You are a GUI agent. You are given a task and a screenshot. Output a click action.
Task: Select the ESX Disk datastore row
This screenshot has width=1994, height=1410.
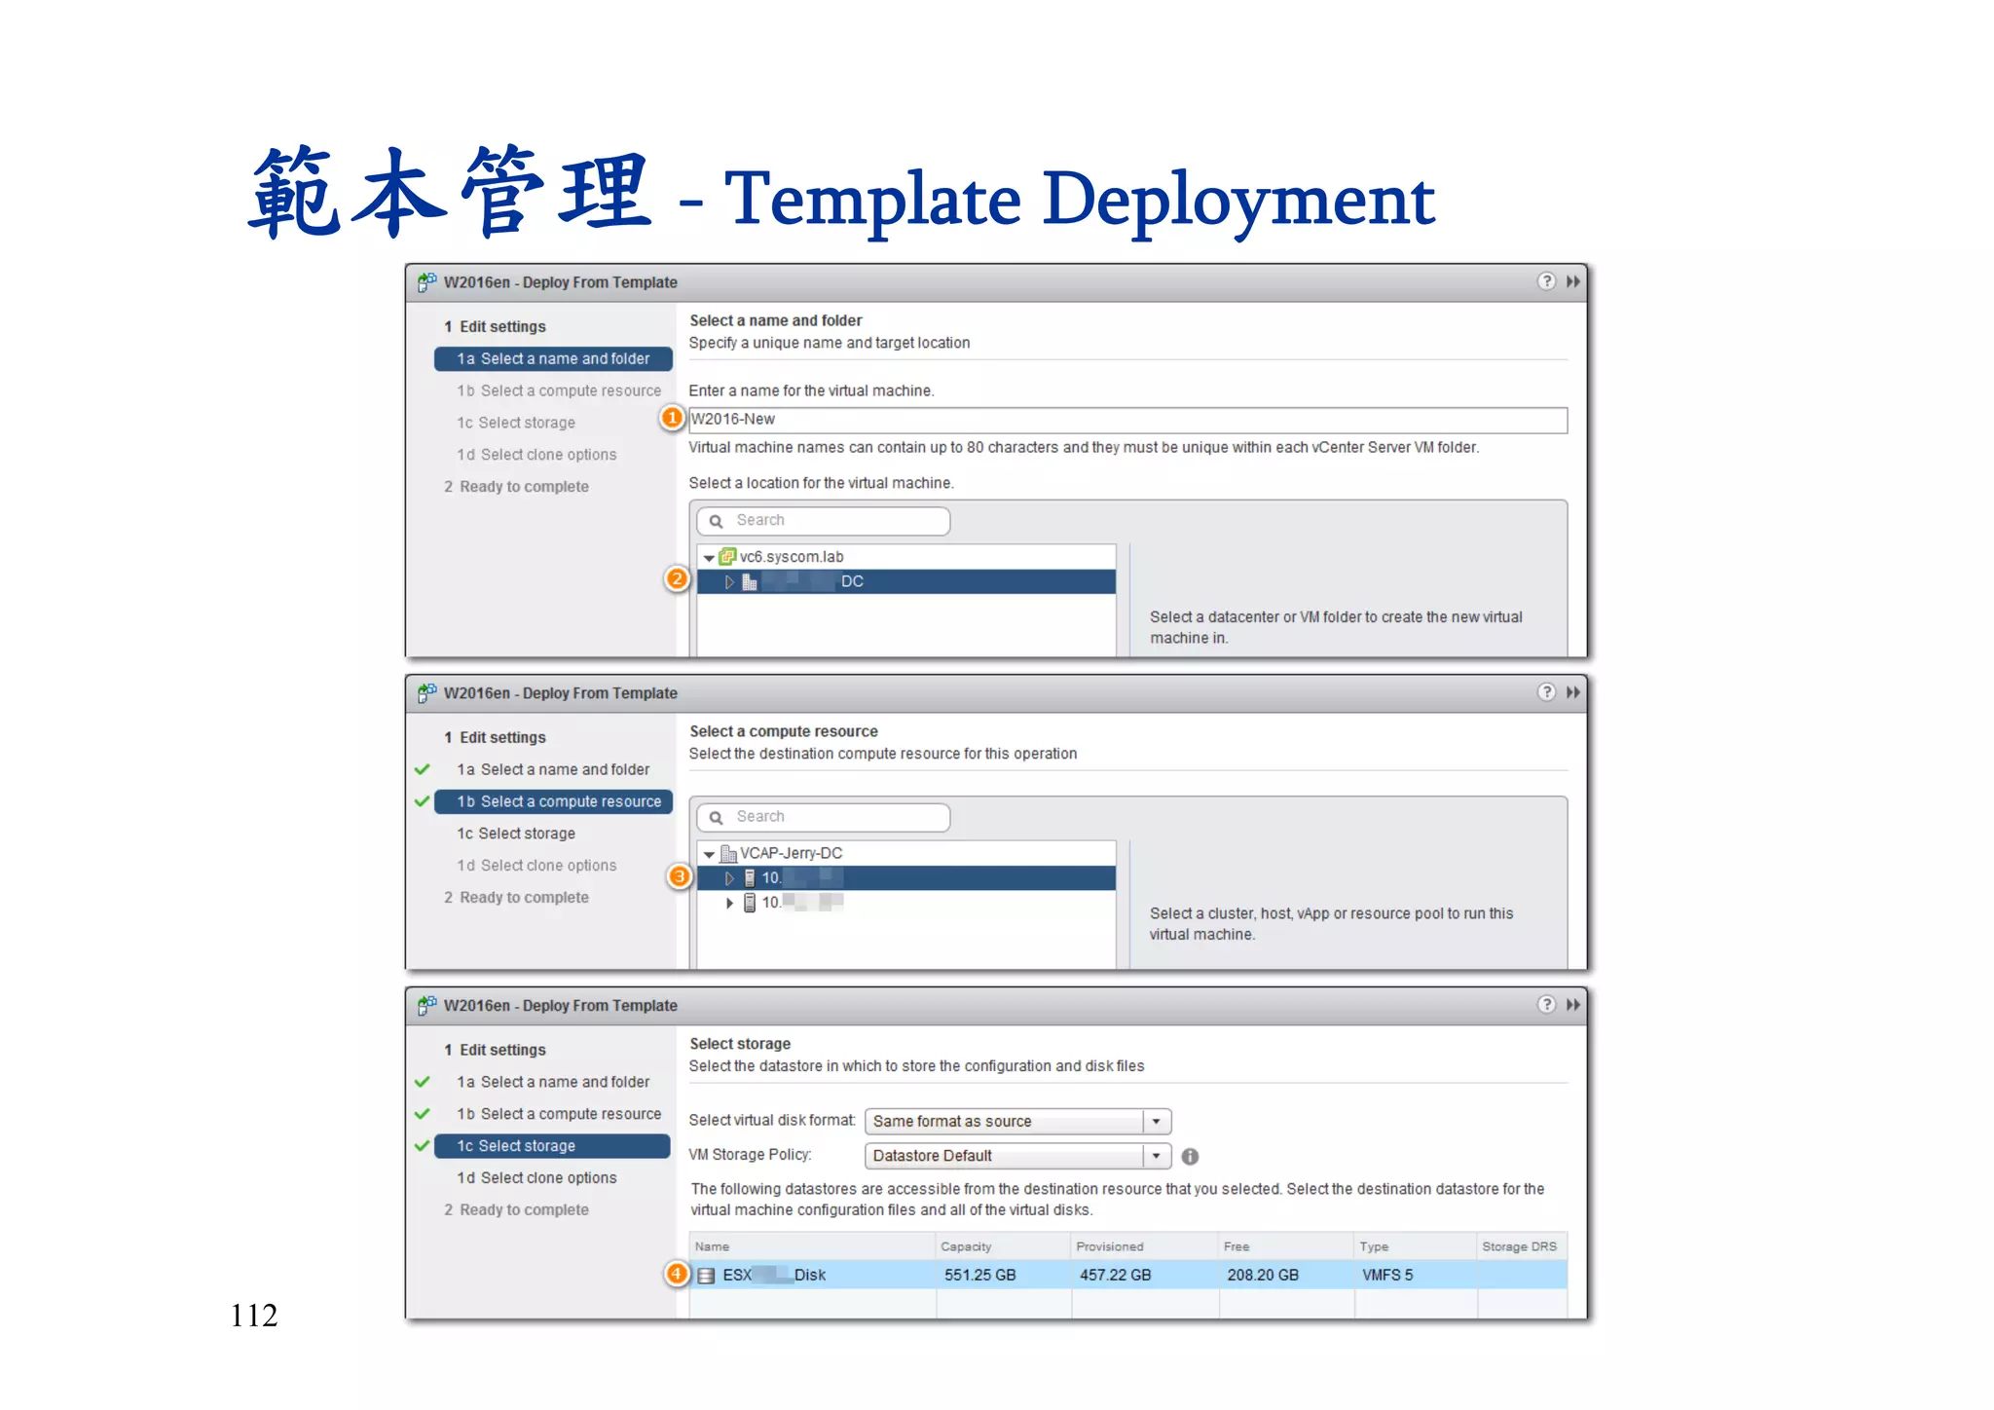click(x=1128, y=1276)
